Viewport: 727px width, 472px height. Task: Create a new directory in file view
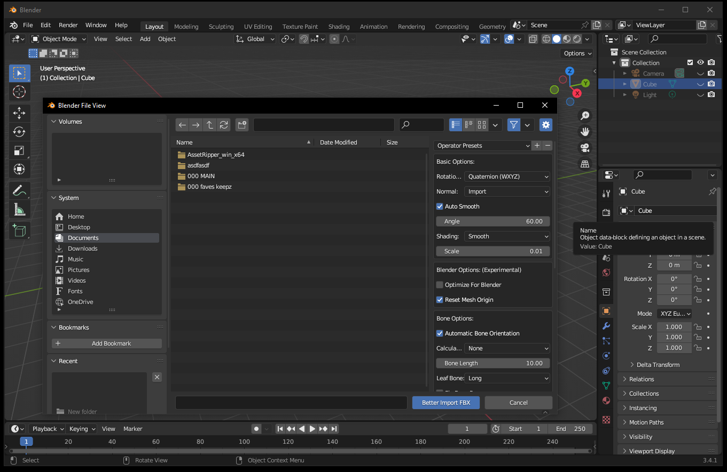point(242,125)
